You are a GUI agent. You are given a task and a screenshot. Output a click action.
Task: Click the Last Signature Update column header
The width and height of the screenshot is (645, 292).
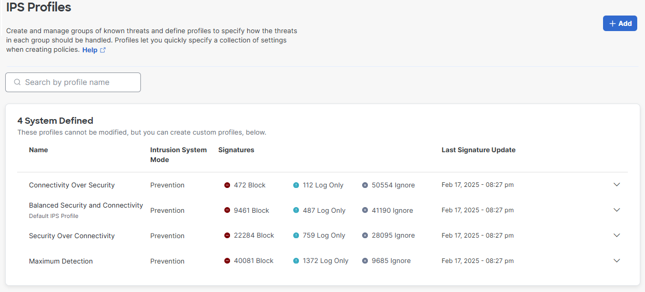click(x=478, y=150)
